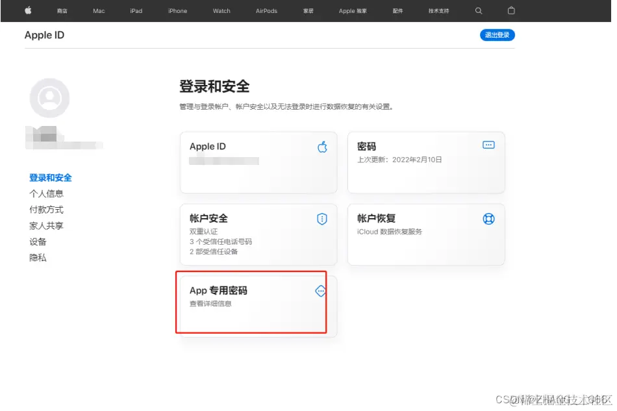Viewport: 617px width, 411px height.
Task: Click the 查看详细信息 text
Action: click(x=210, y=304)
